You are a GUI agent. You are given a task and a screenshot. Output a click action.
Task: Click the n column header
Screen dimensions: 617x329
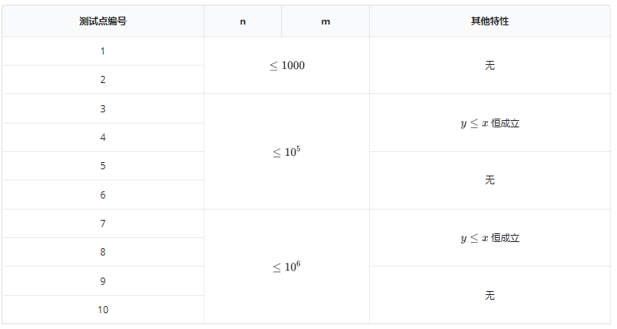(x=242, y=21)
